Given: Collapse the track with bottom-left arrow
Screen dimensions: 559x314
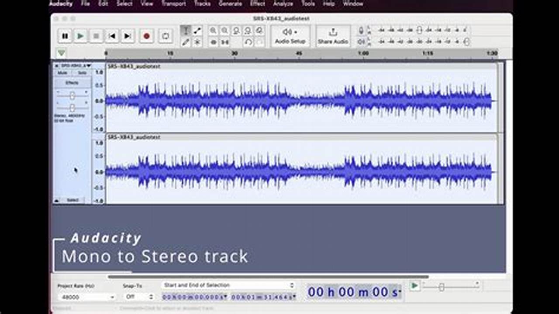Looking at the screenshot, I should click(56, 200).
